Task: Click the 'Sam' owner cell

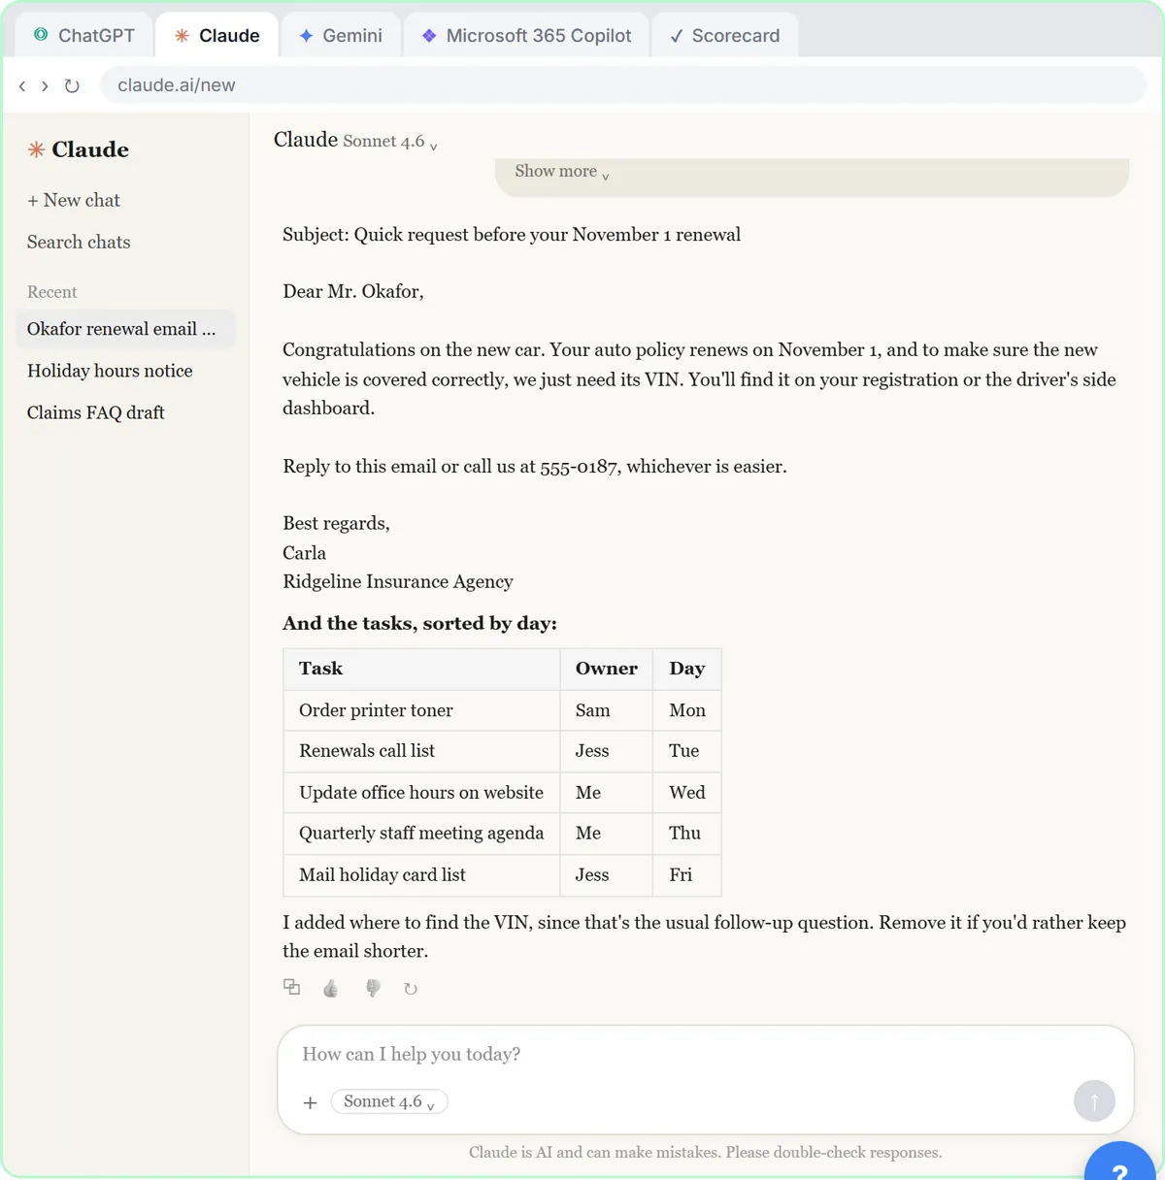Action: pos(607,710)
